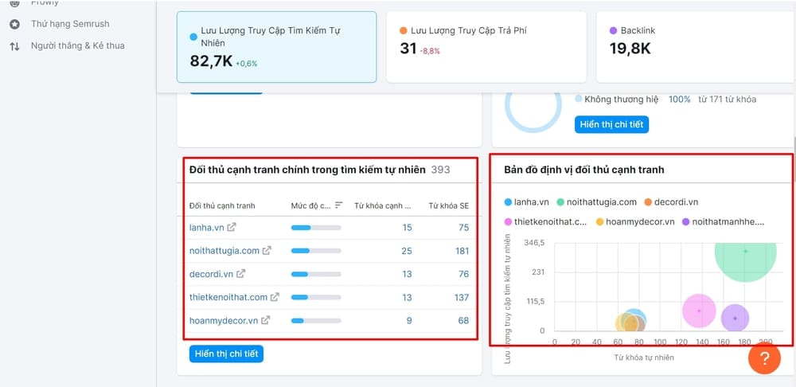Open decordi.vn competitor link
This screenshot has width=796, height=387.
[x=211, y=274]
